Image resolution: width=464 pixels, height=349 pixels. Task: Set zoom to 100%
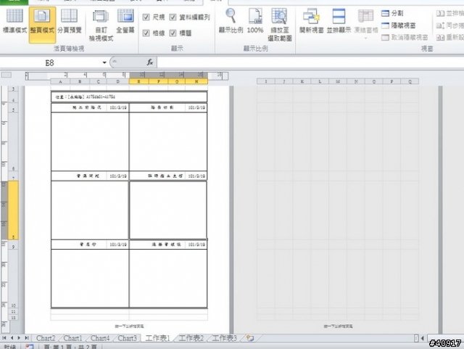(255, 22)
